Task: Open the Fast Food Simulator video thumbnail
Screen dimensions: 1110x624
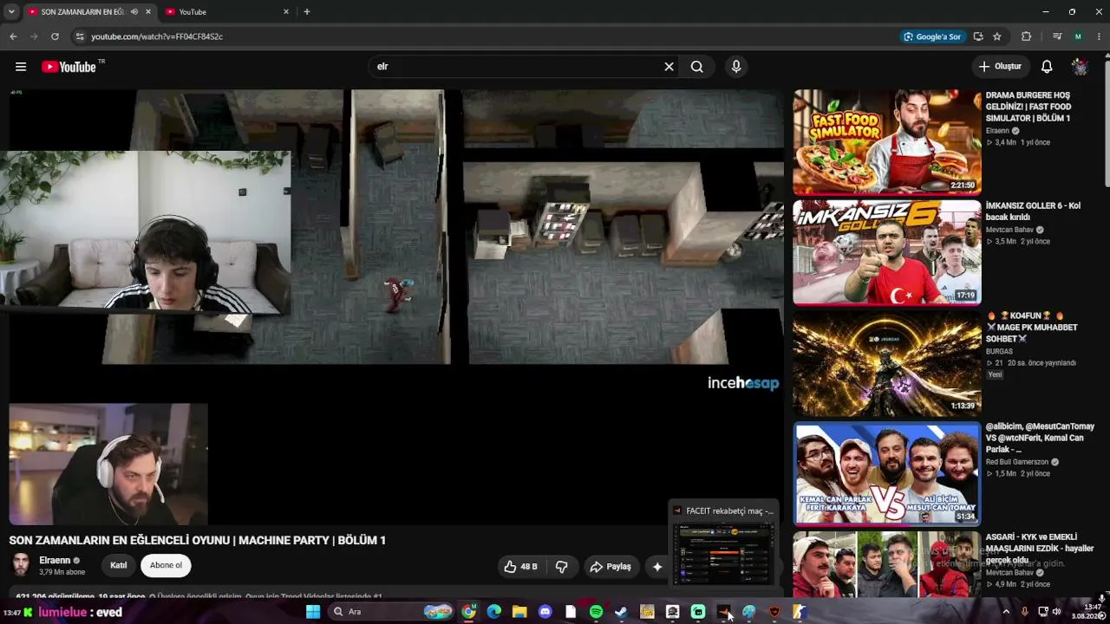Action: click(x=887, y=142)
